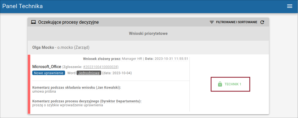
Task: Click the Wniosek złożony przez label
Action: [102, 59]
